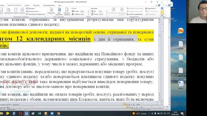Open Word Help question mark icon
Viewport: 207px width, 116px height.
pos(159,5)
